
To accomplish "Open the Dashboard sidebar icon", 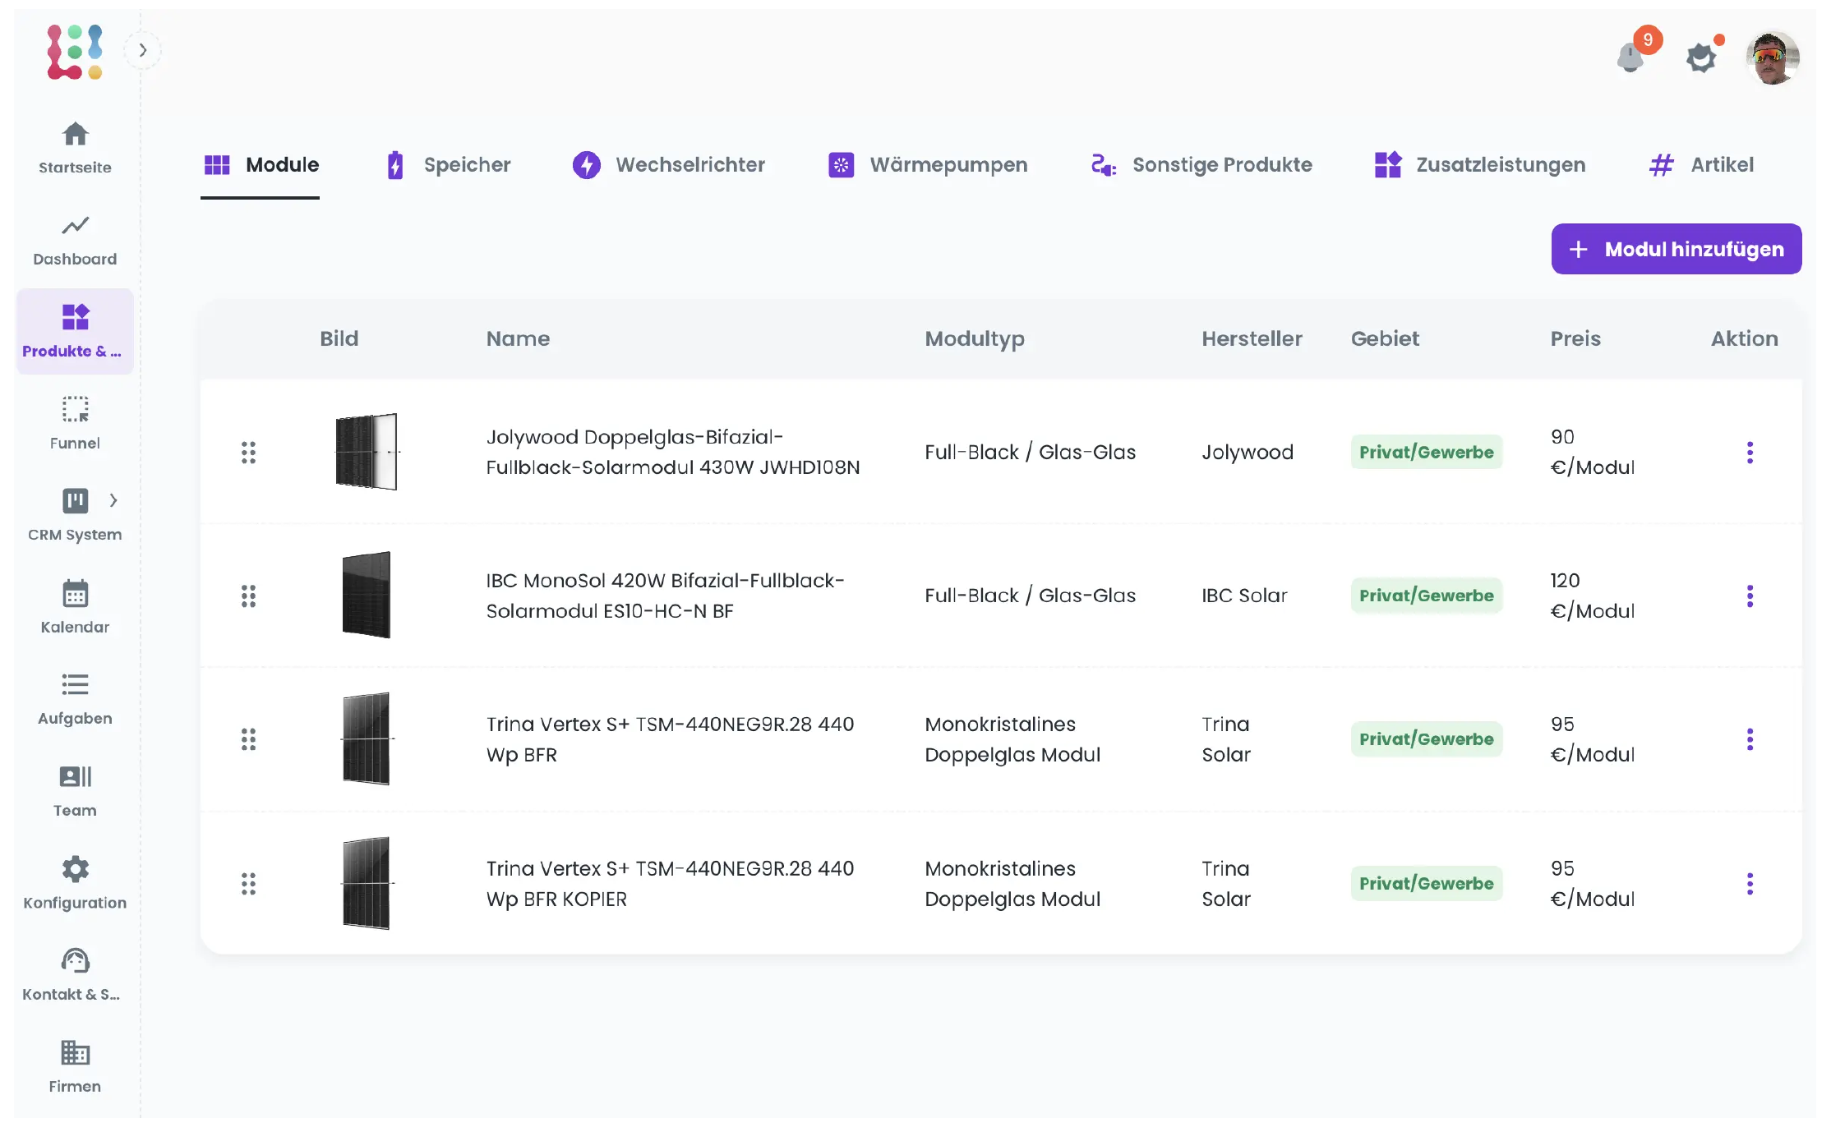I will (75, 227).
